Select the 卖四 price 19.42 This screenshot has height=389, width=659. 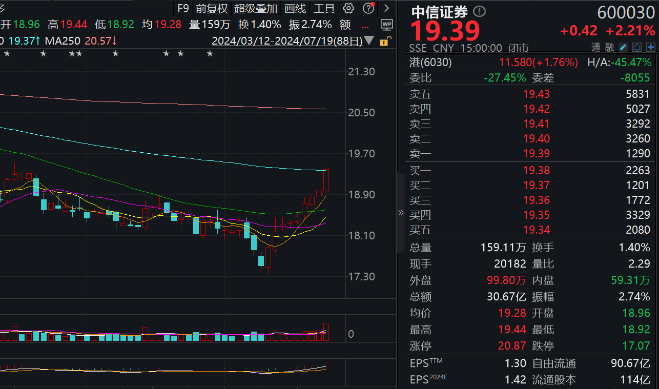click(x=536, y=109)
